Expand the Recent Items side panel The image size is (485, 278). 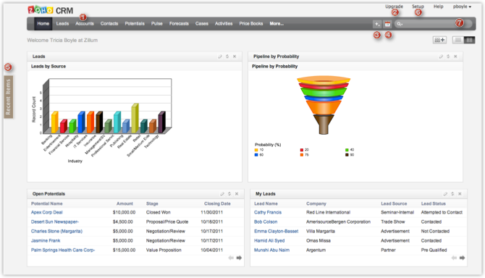[9, 97]
